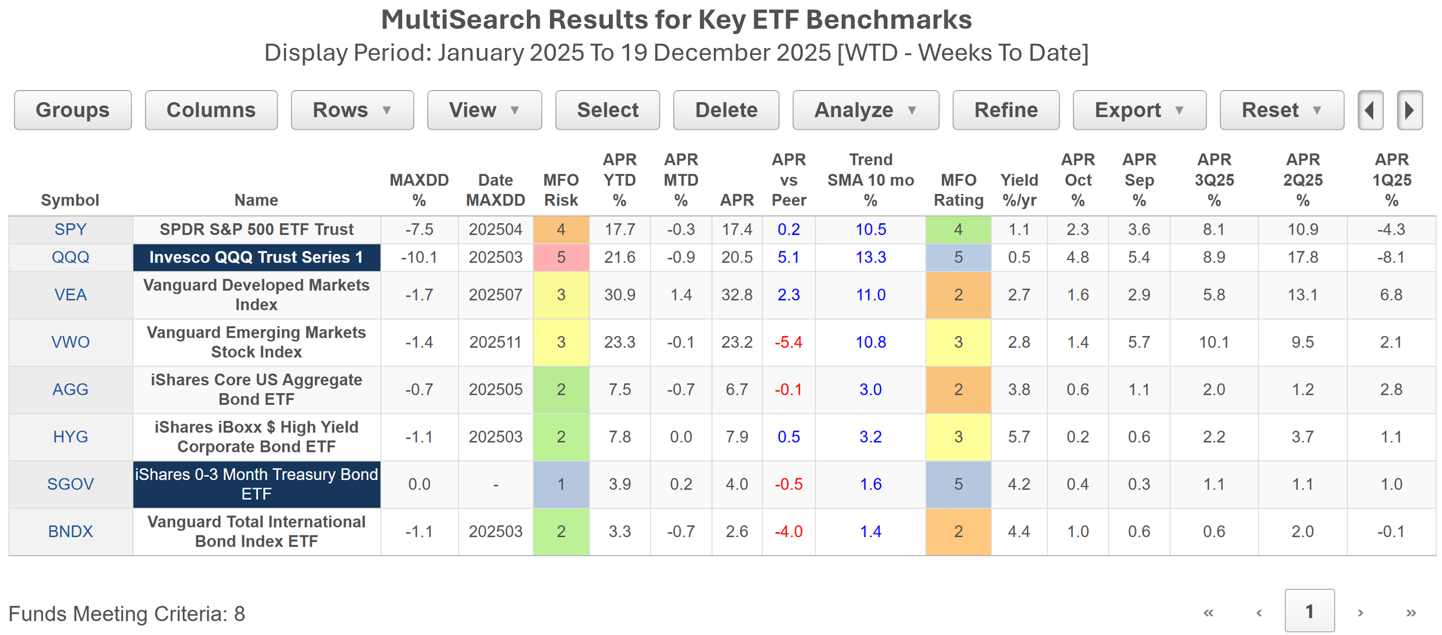Image resolution: width=1442 pixels, height=635 pixels.
Task: Jump to the last results page
Action: pos(1411,612)
